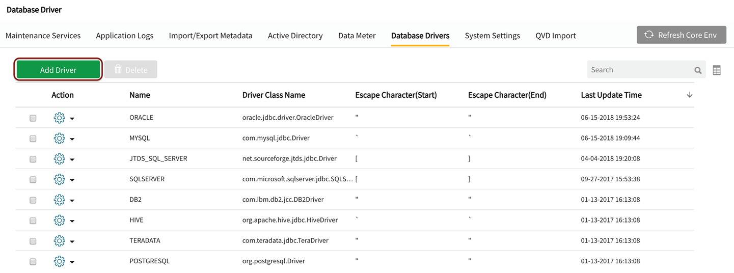Viewport: 734px width, 273px height.
Task: Select the org.postgresql.Driver cell
Action: click(x=274, y=261)
